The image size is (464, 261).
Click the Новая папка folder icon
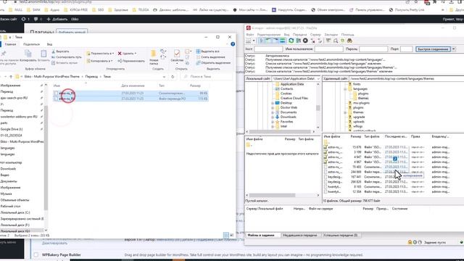point(153,54)
